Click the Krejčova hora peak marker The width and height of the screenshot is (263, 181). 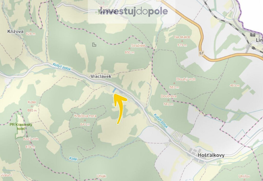pyautogui.click(x=85, y=120)
